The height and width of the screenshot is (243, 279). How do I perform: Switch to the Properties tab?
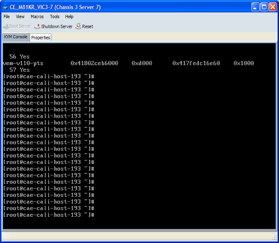pos(41,37)
